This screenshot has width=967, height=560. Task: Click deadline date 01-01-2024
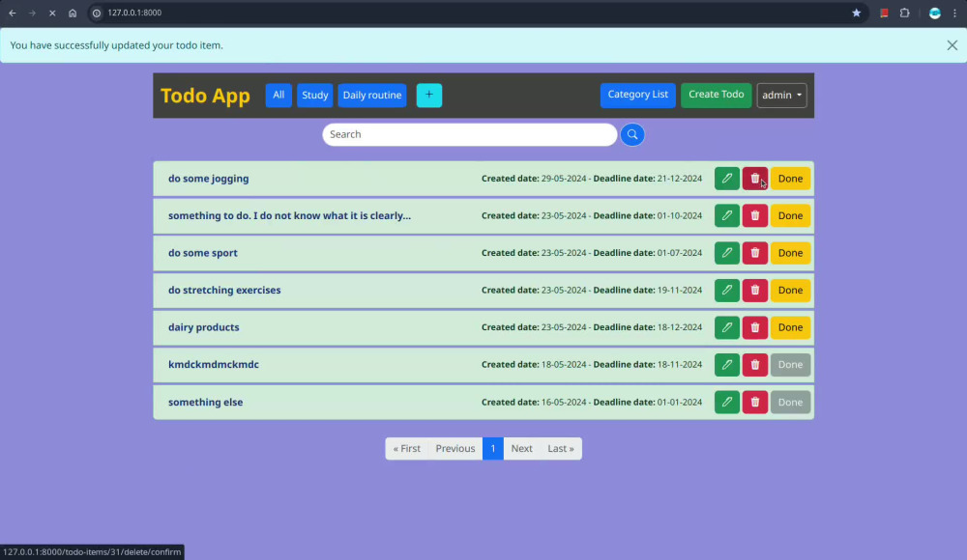(679, 403)
